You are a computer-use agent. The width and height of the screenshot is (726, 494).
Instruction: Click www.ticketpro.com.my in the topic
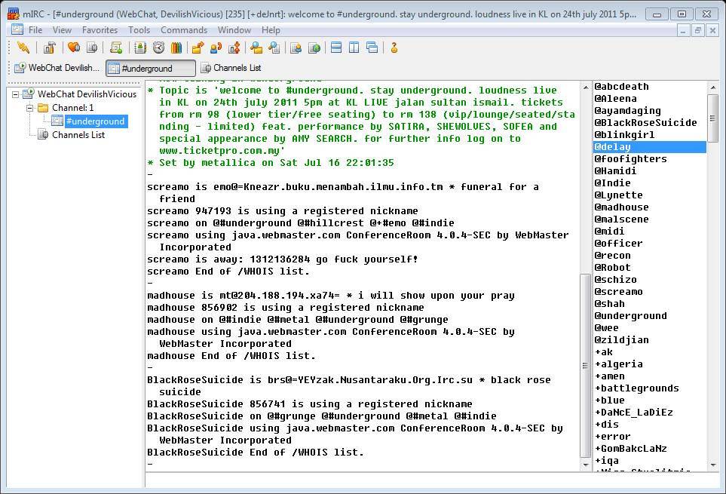219,151
